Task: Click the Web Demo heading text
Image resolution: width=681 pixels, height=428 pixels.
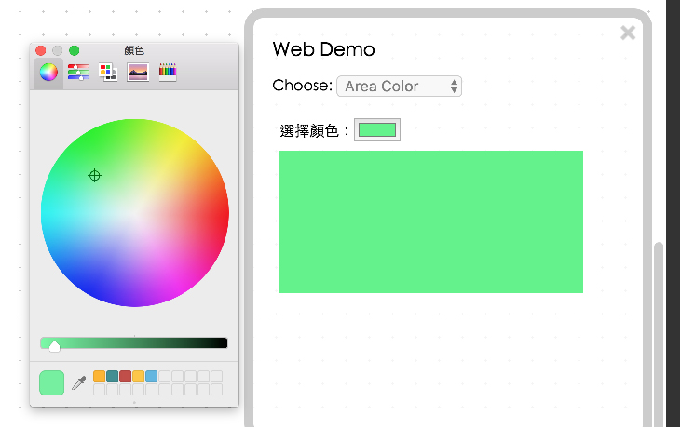Action: [323, 49]
